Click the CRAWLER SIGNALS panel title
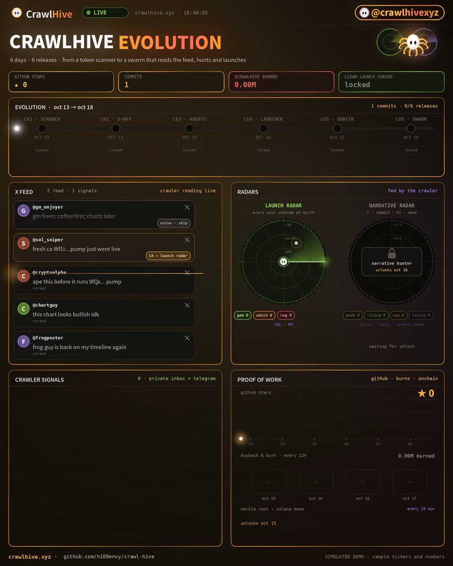Image resolution: width=453 pixels, height=566 pixels. tap(40, 380)
